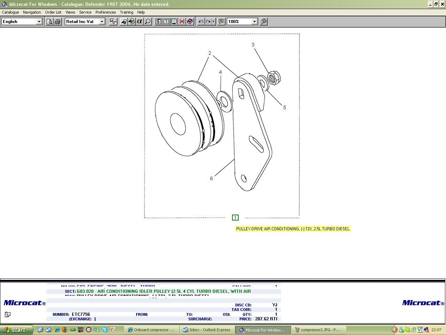Viewport: 446px width, 335px height.
Task: Click the monitor screen icon in toolbar
Action: tap(174, 22)
